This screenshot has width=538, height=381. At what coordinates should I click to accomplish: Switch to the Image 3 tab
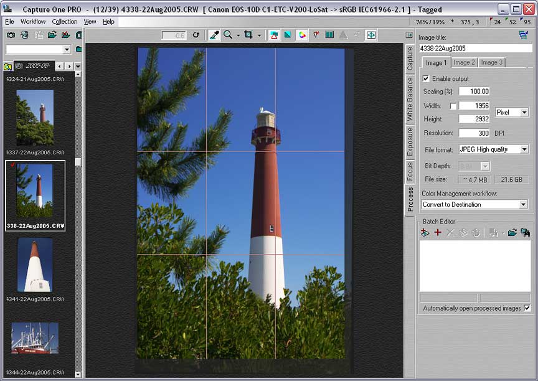[491, 62]
